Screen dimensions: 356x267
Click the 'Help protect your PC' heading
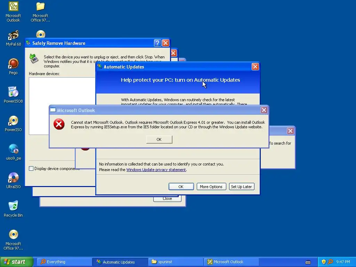click(180, 80)
